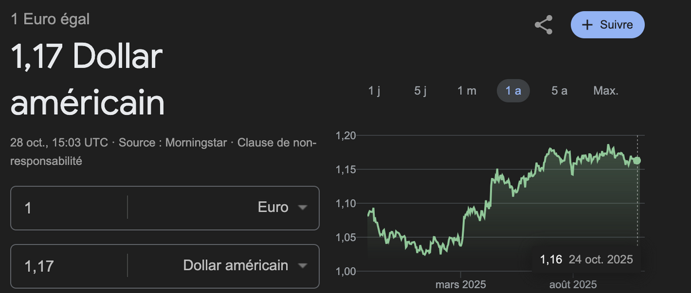Screen dimensions: 691x293
Task: Open the Clause de non-responsabilité link
Action: tap(276, 142)
